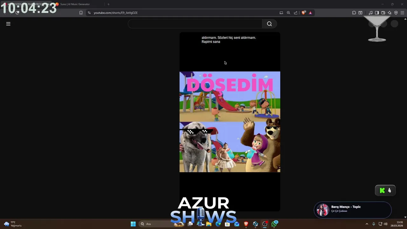Click the song title 'Çıt Çıt Çedene'
The width and height of the screenshot is (407, 229).
click(x=339, y=211)
